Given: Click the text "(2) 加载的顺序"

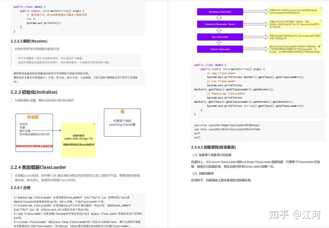Looking at the screenshot, I should coord(203,174).
